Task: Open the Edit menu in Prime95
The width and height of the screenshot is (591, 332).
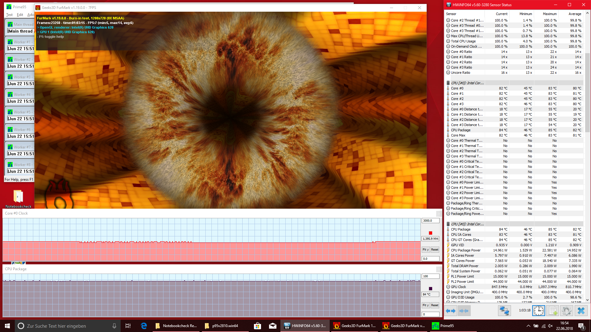Action: click(20, 15)
